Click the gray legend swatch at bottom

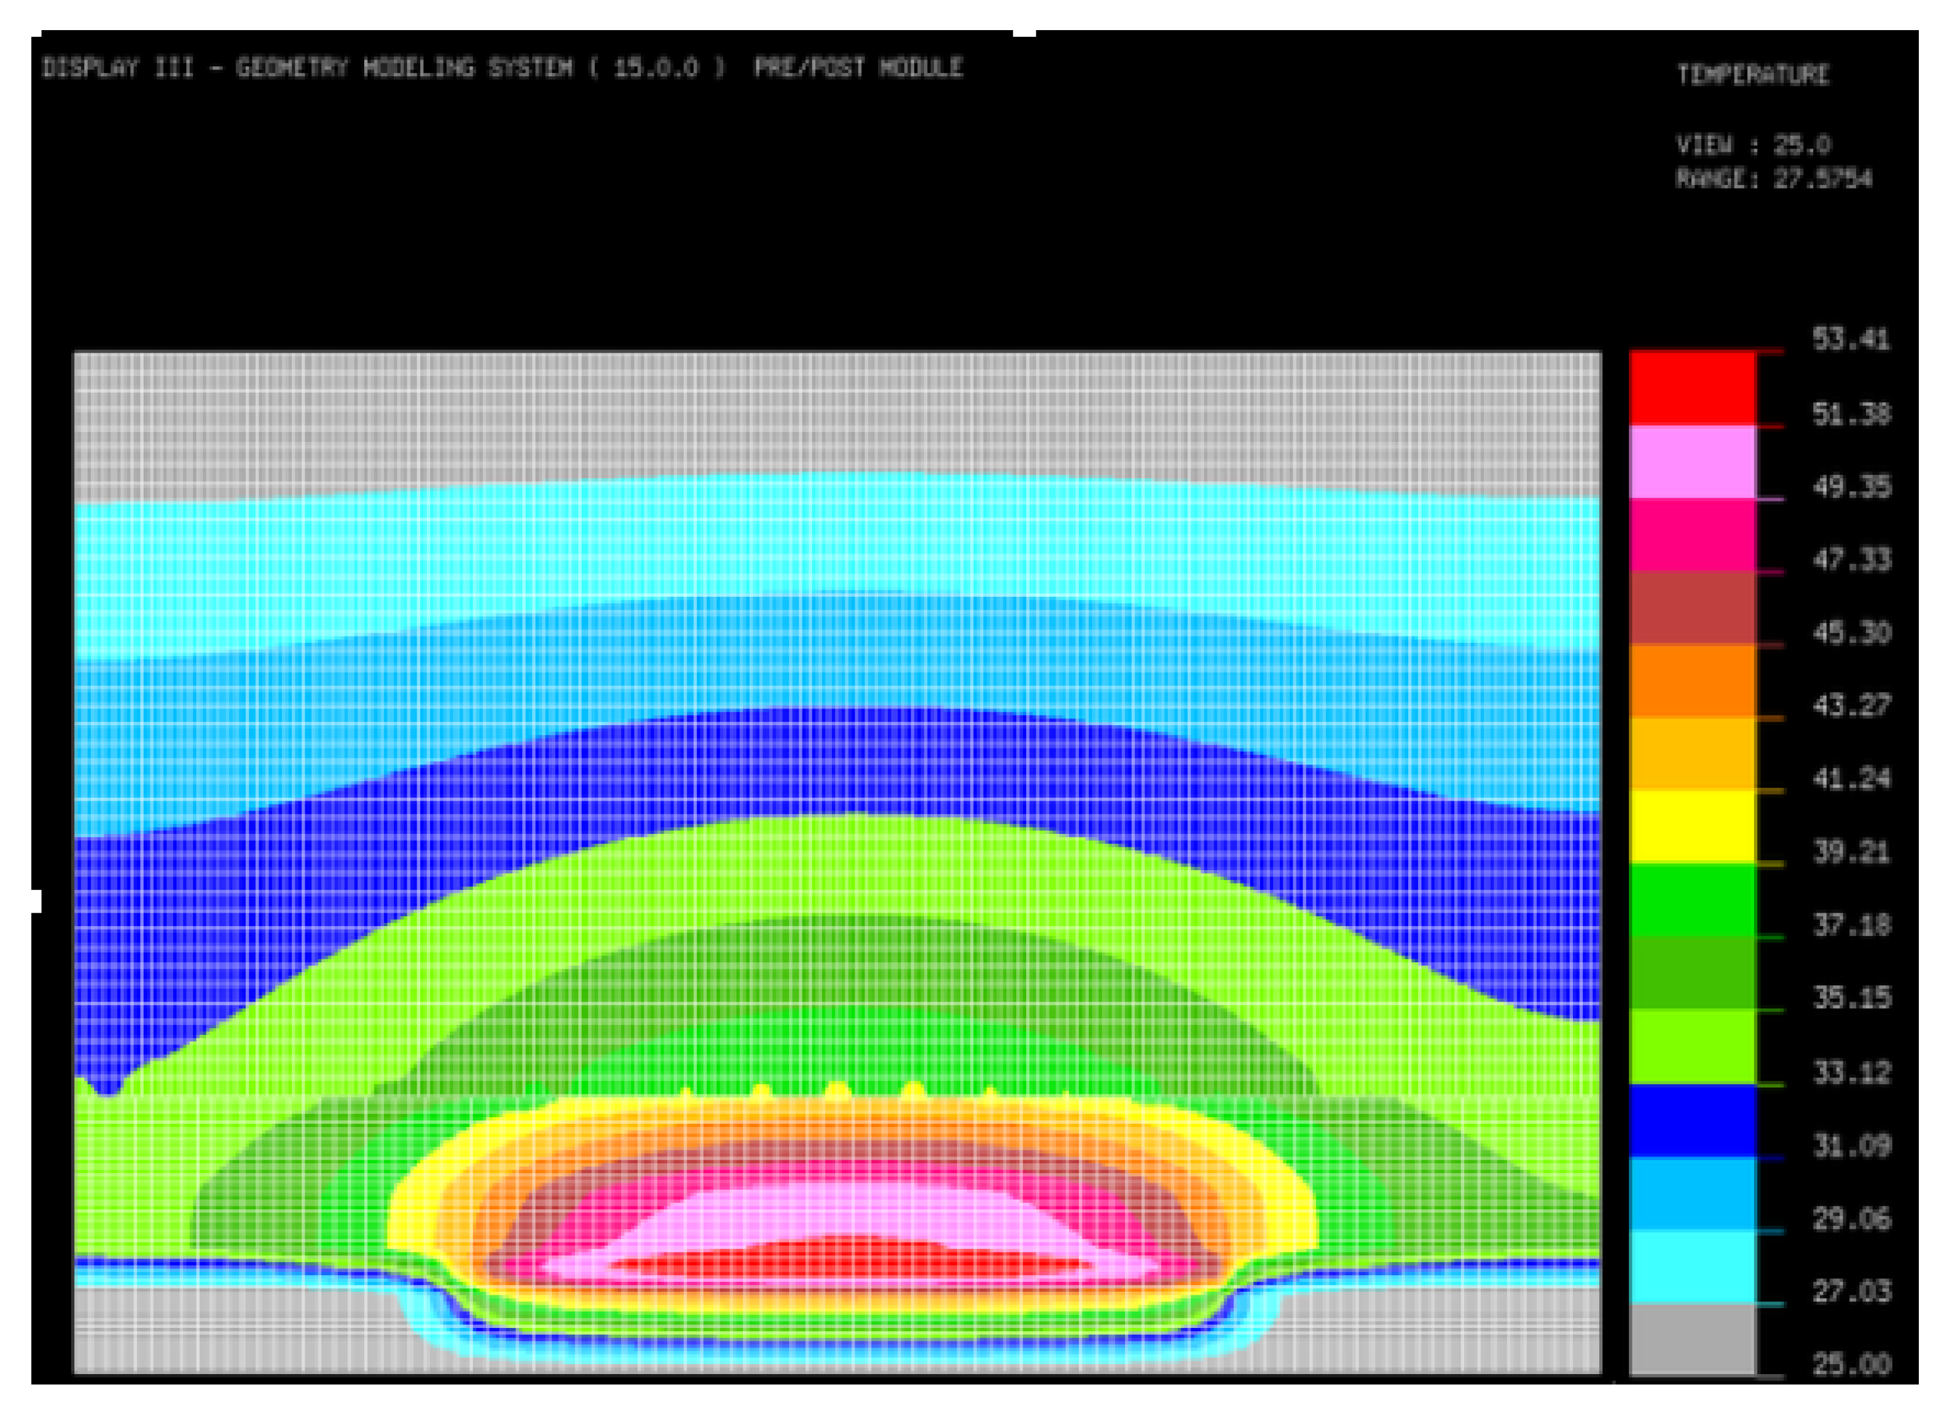1692,1339
